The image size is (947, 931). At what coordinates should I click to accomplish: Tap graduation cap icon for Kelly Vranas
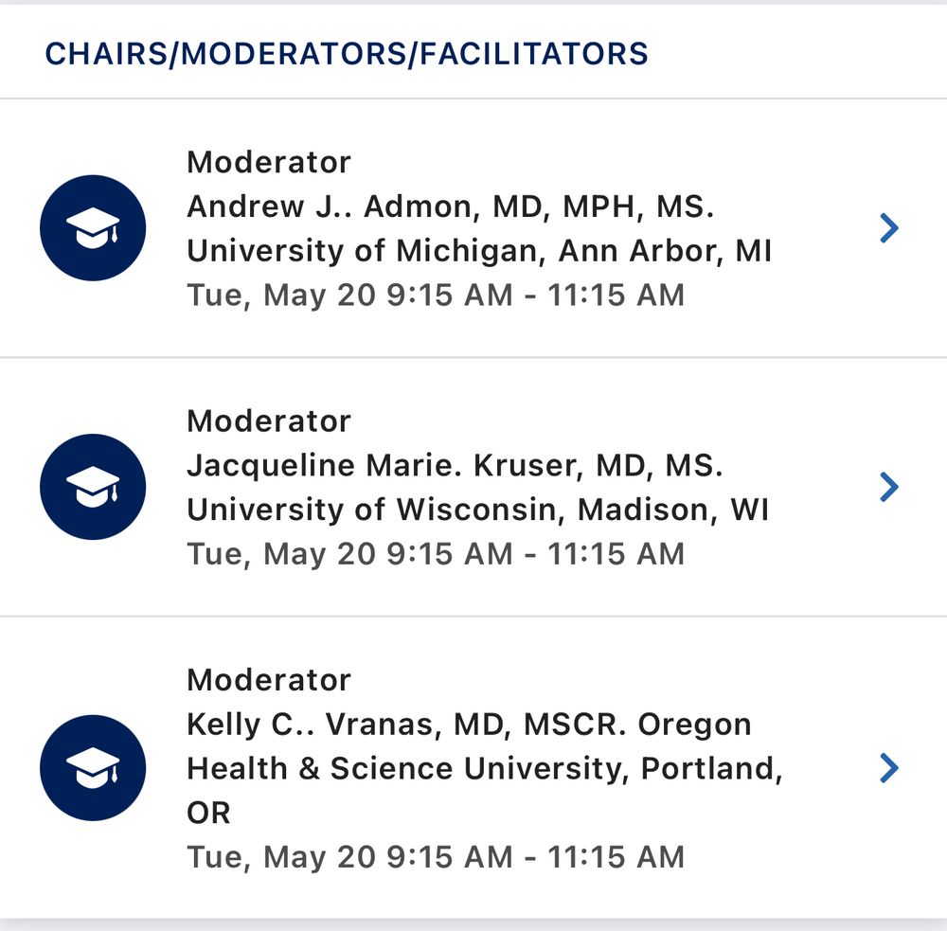(93, 767)
